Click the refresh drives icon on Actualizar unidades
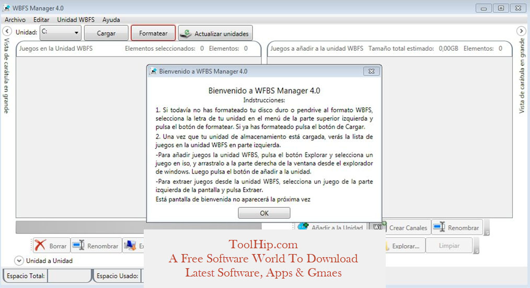 pyautogui.click(x=186, y=33)
